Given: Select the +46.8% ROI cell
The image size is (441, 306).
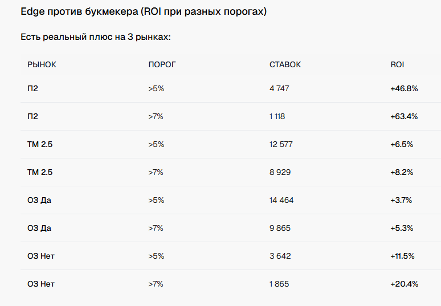Looking at the screenshot, I should [x=404, y=88].
